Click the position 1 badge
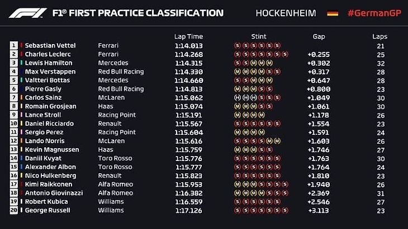This screenshot has width=408, height=229. 13,46
